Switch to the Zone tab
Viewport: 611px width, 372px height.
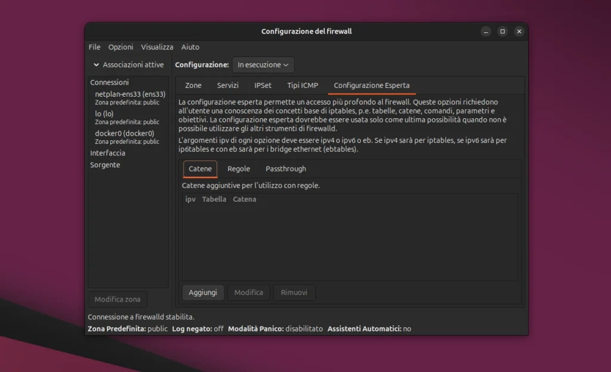[x=193, y=85]
